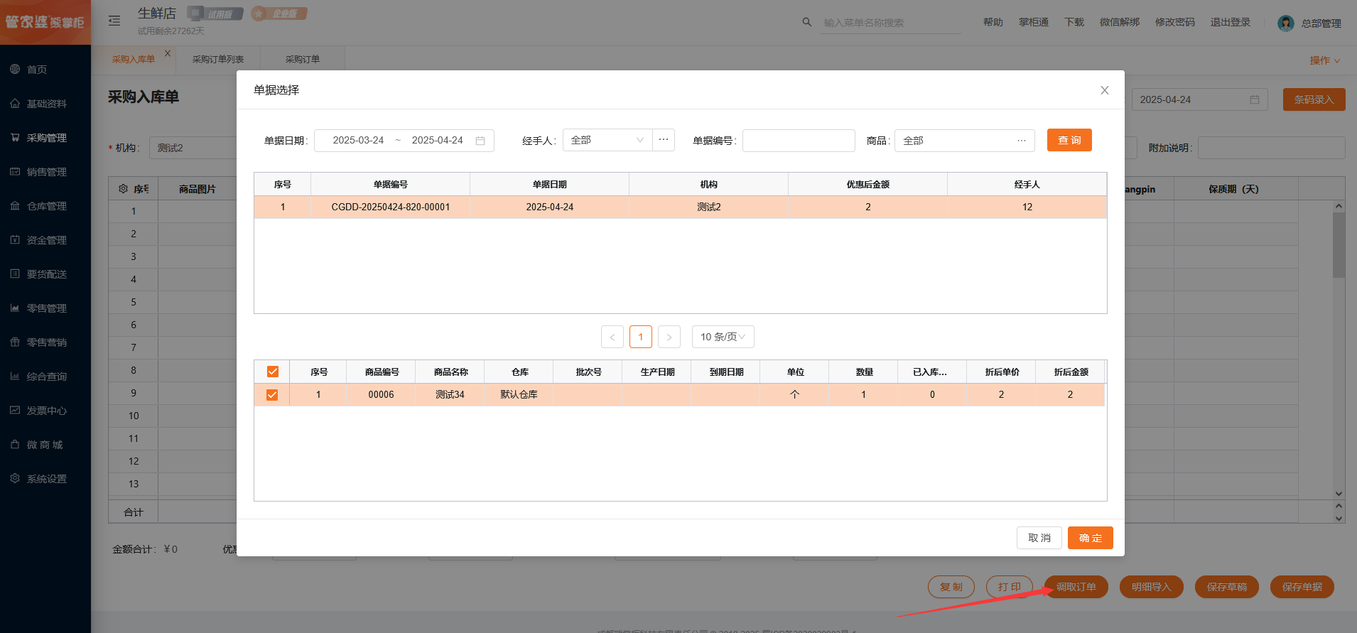Screen dimensions: 1357x633
Task: Click the 取消 cancel button
Action: tap(1039, 538)
